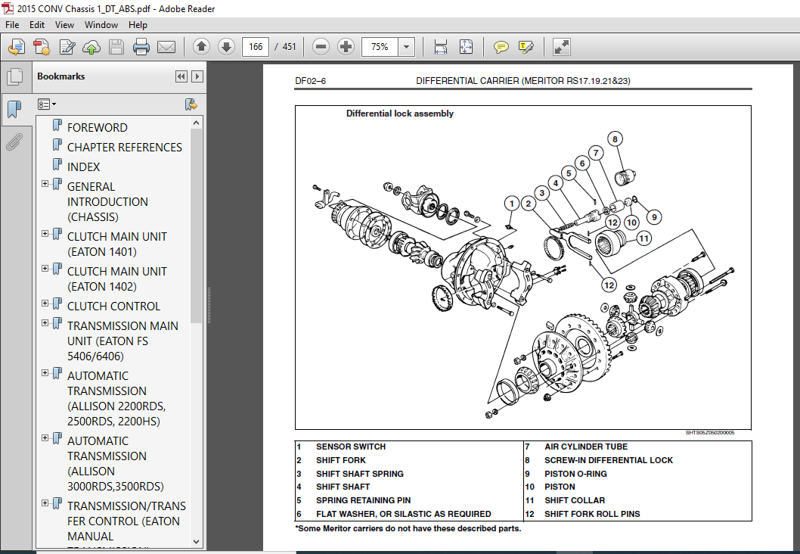Click the bookmarks panel scrollbar thumb

[197, 226]
